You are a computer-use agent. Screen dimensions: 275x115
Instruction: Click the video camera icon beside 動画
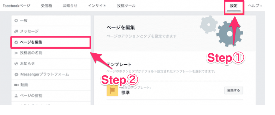coord(16,85)
